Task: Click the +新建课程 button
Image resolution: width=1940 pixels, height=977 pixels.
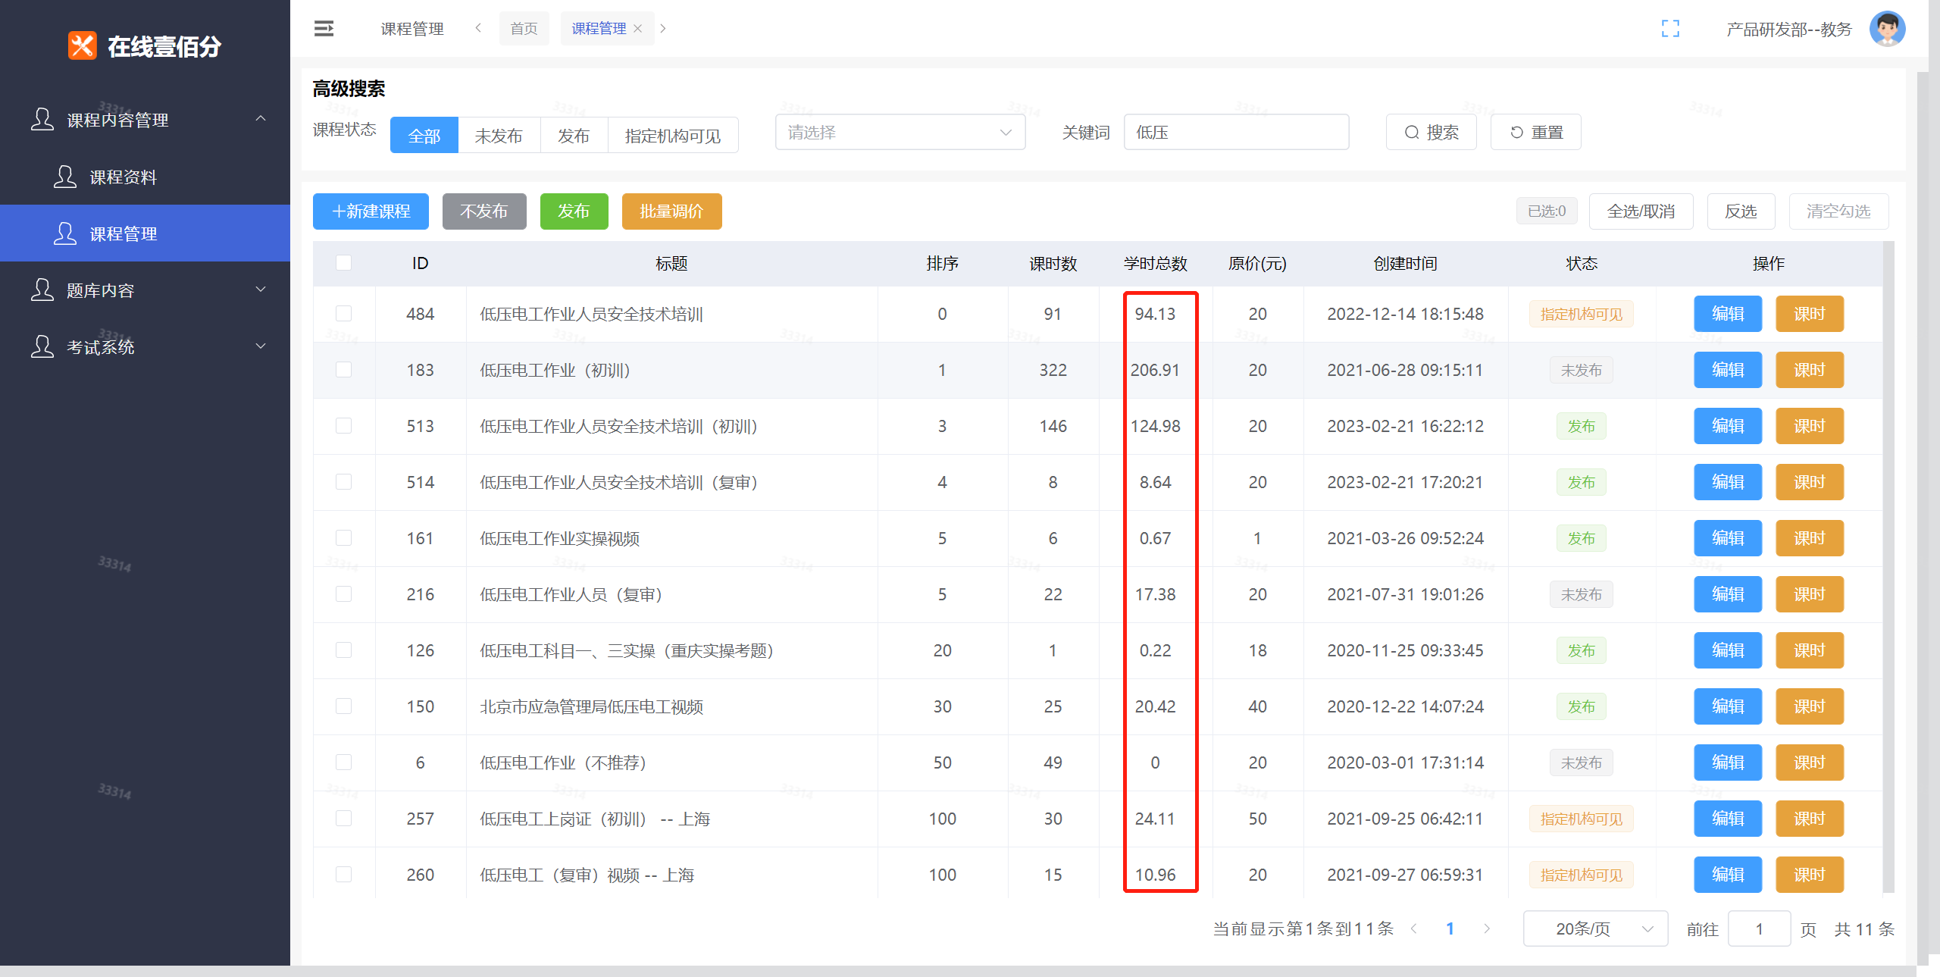Action: (x=371, y=211)
